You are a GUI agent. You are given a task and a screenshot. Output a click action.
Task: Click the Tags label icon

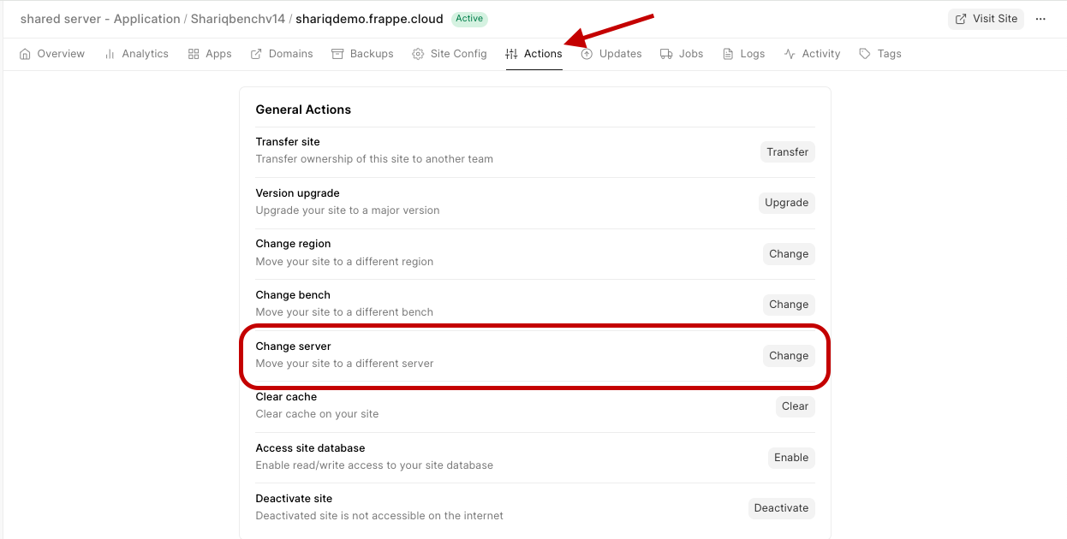[865, 54]
